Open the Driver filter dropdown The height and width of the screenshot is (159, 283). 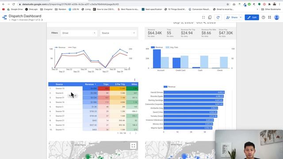[79, 33]
